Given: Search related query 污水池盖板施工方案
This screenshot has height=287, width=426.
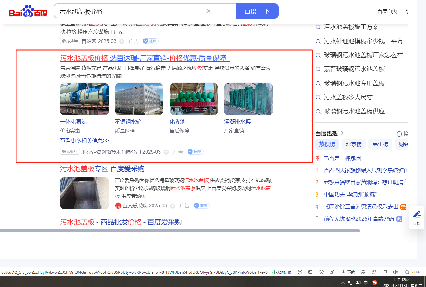Looking at the screenshot, I should tap(351, 27).
